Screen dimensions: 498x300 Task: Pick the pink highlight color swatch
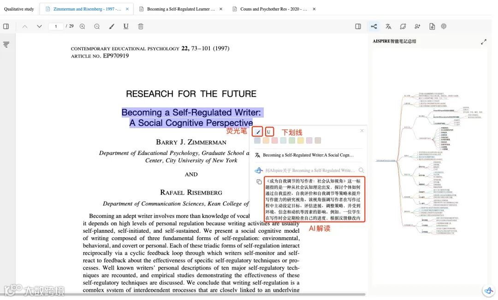point(275,140)
